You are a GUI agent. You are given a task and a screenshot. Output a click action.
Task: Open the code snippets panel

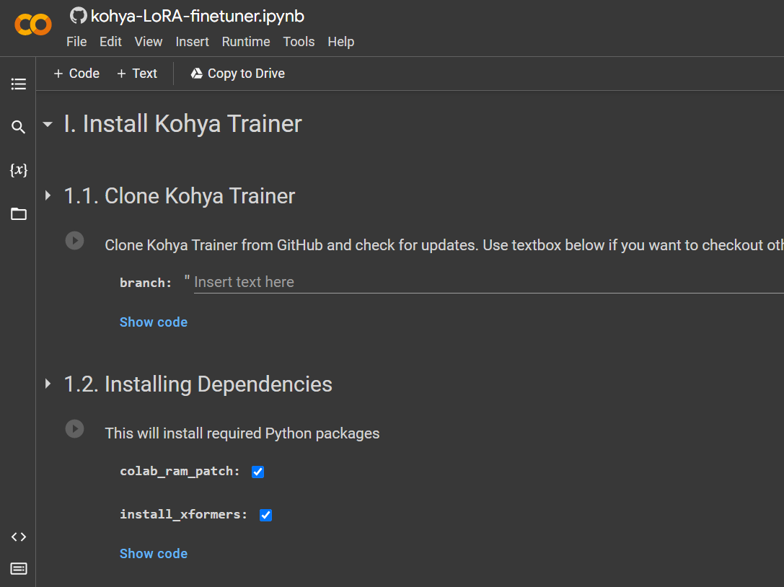[x=18, y=537]
